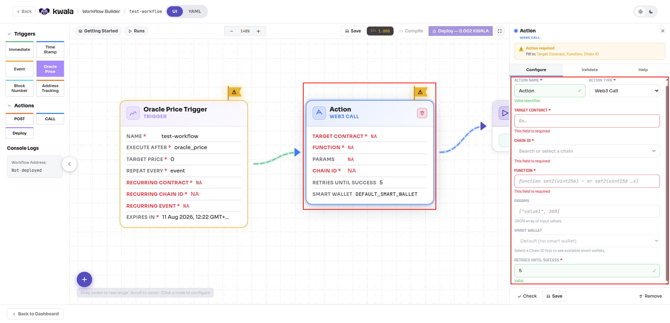This screenshot has height=323, width=670.
Task: Add a Deploy action
Action: coord(20,133)
